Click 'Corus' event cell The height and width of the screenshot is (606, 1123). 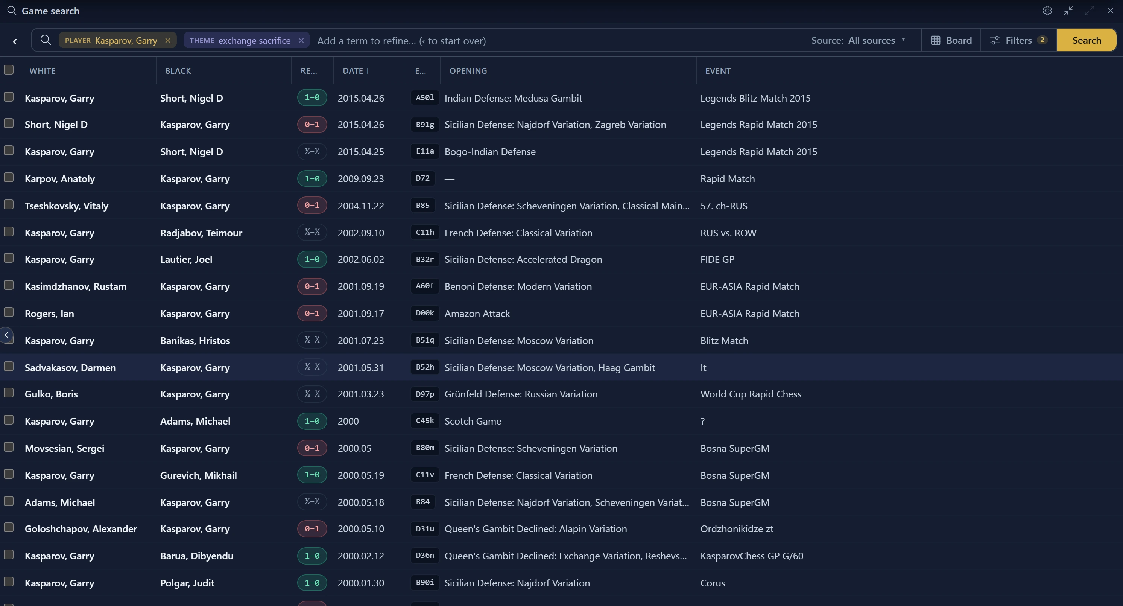click(712, 583)
